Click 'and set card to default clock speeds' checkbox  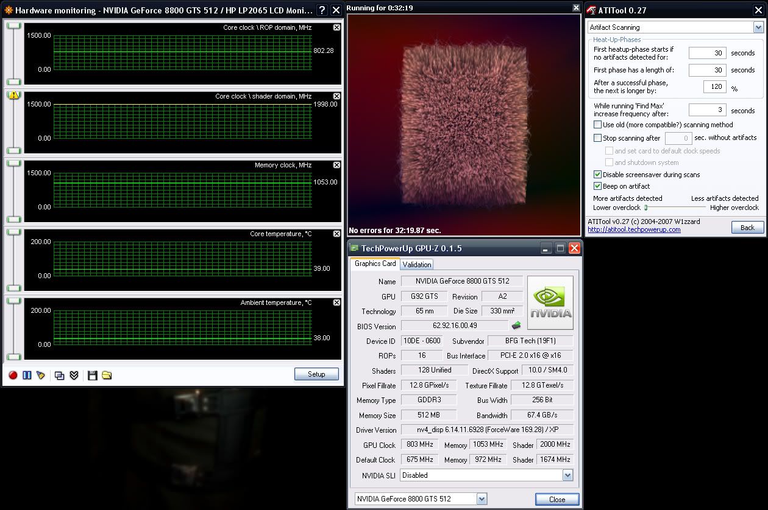coord(609,151)
